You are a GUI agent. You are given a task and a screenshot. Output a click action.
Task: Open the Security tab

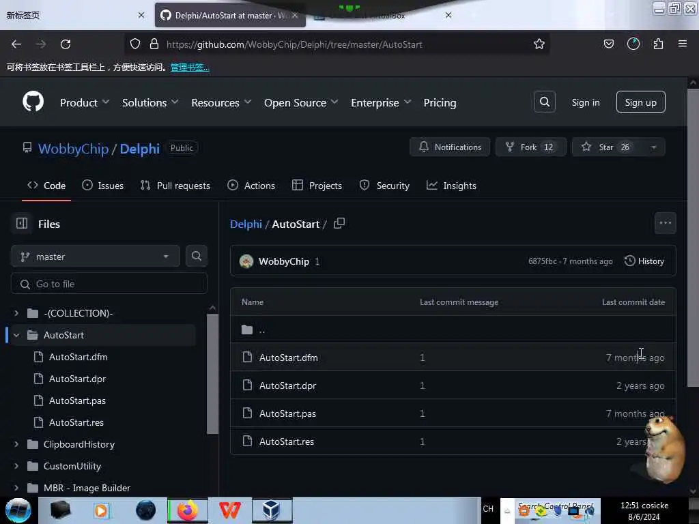384,186
